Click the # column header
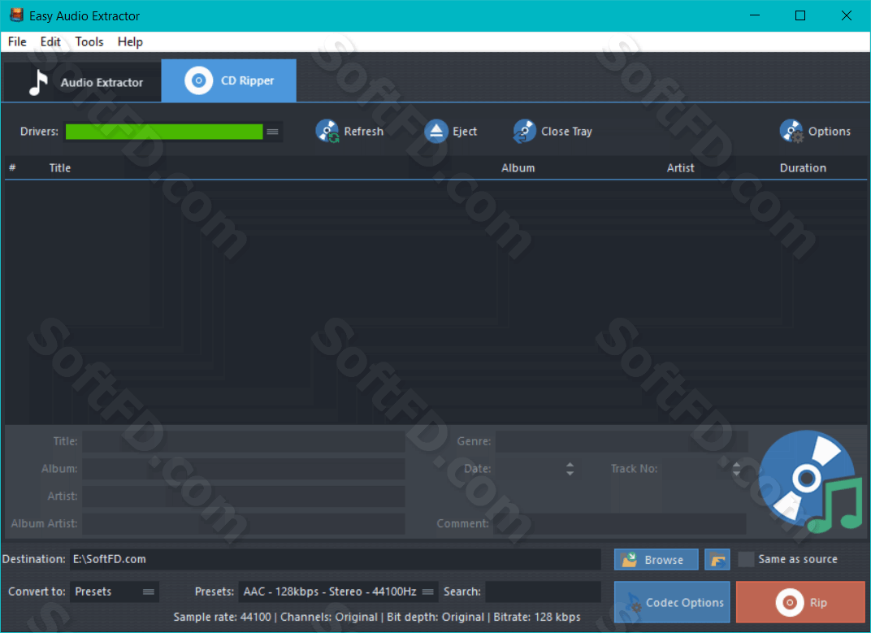 click(x=12, y=168)
